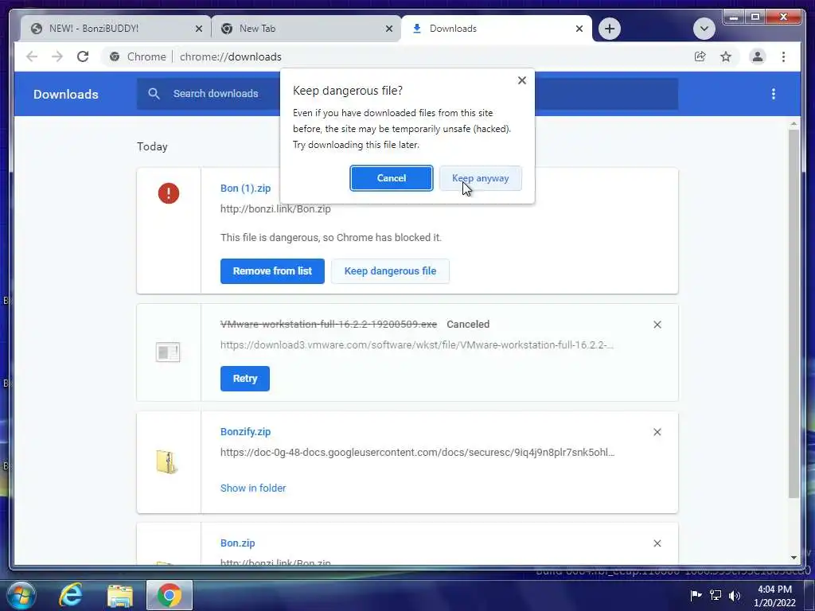Click the download3.vmware.com URL text
The width and height of the screenshot is (815, 611).
click(x=417, y=344)
